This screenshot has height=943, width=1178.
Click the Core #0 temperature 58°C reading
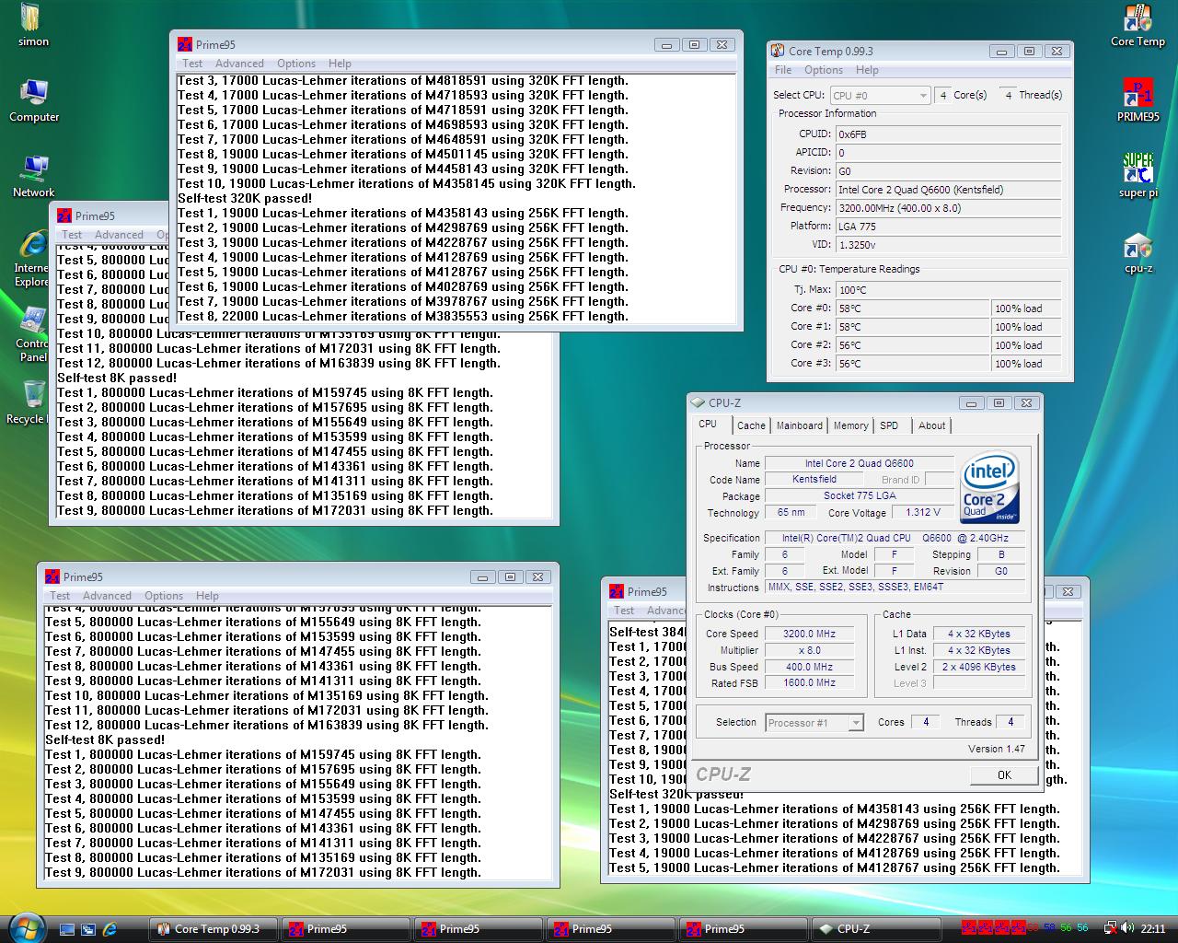click(912, 309)
